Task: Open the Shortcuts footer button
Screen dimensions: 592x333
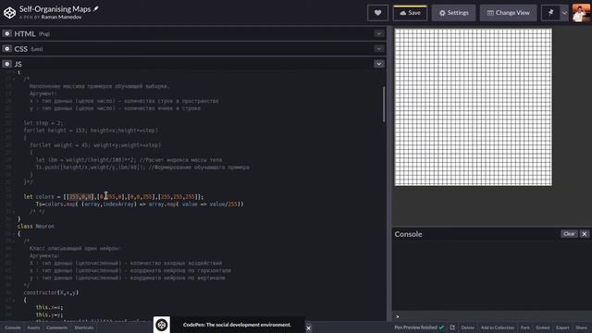Action: pyautogui.click(x=84, y=327)
